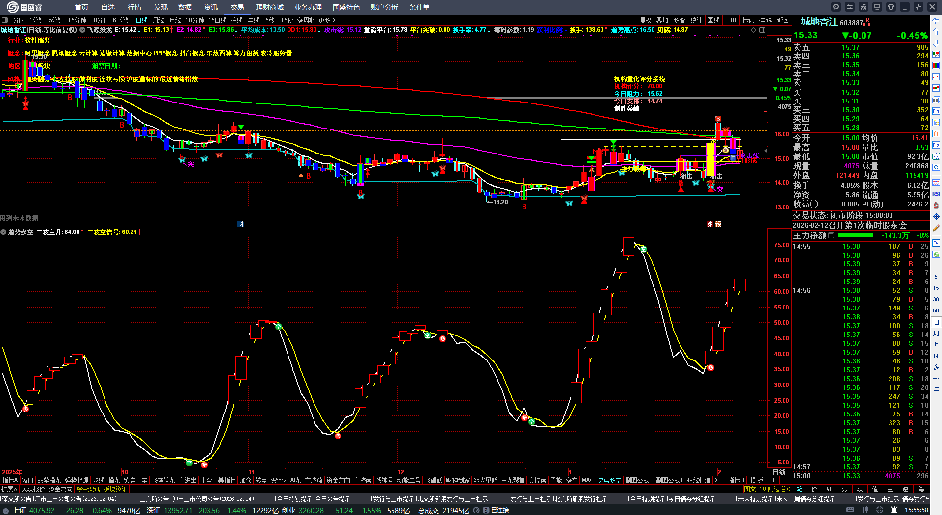Toggle 多股 multi-stock view
The width and height of the screenshot is (942, 515).
click(679, 20)
